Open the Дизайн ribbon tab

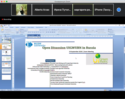click(17, 27)
